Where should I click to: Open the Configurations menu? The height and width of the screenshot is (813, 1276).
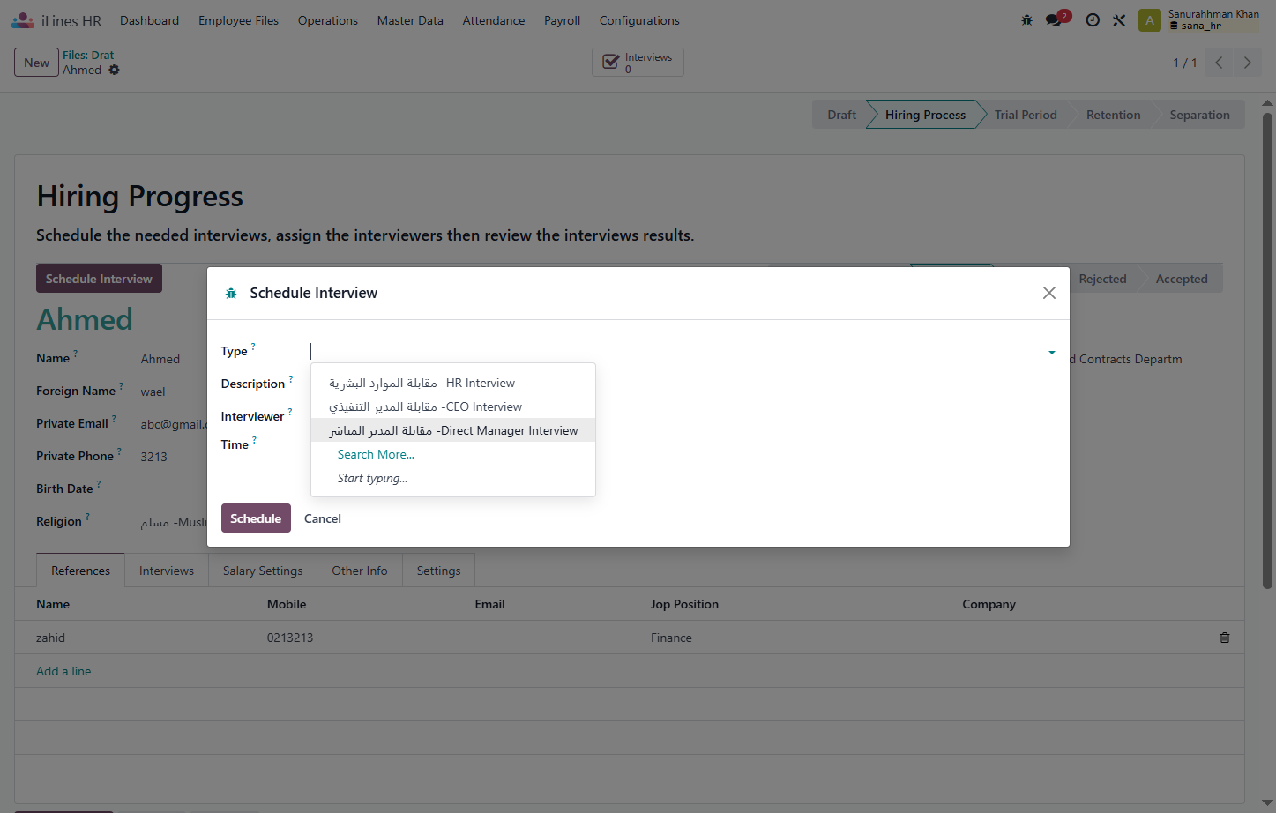point(639,20)
